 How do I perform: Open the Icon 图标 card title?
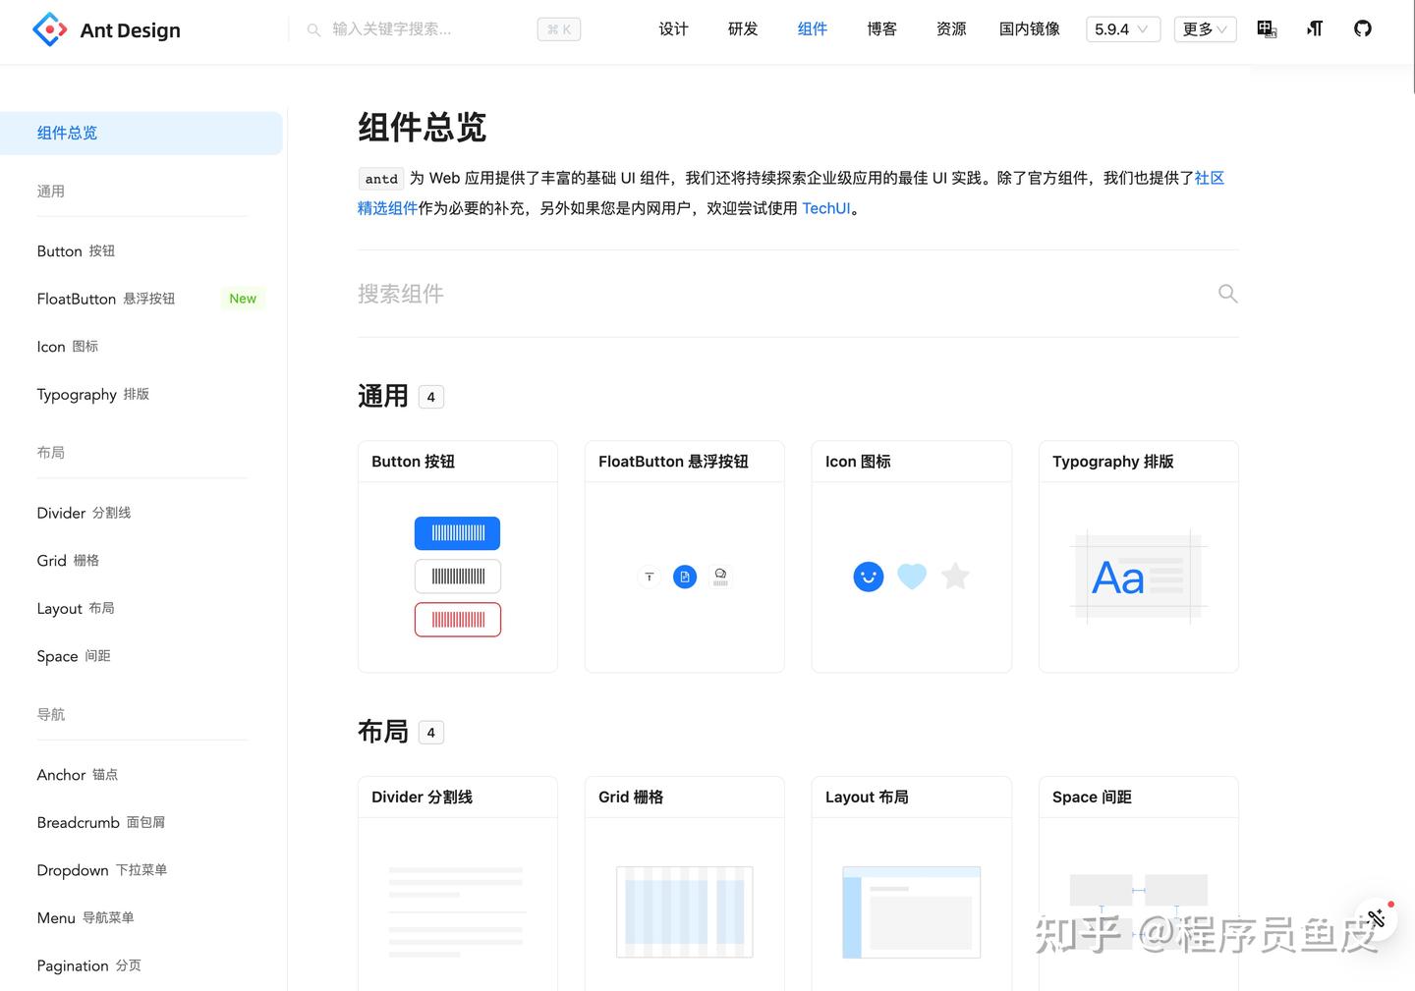(x=858, y=462)
